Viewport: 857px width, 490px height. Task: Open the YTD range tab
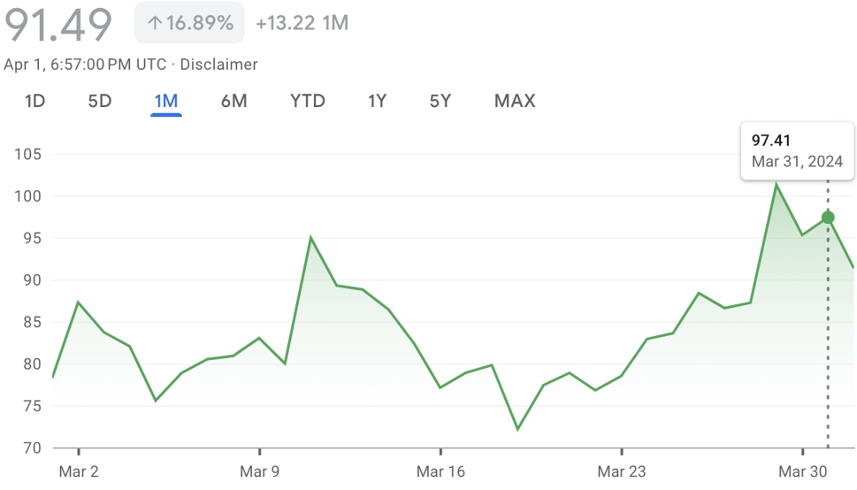[308, 101]
